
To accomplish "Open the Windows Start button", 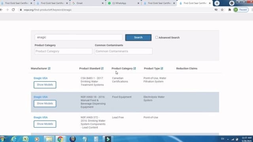I will click(x=3, y=139).
